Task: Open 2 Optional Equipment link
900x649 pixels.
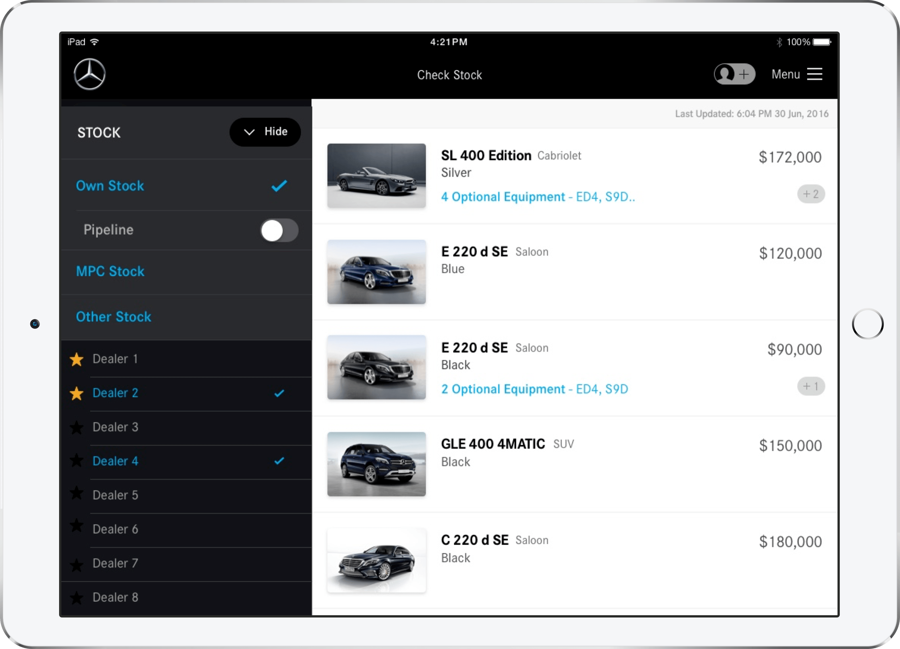Action: coord(535,389)
